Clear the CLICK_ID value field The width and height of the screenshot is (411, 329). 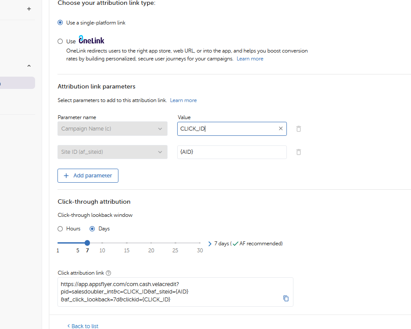click(281, 129)
